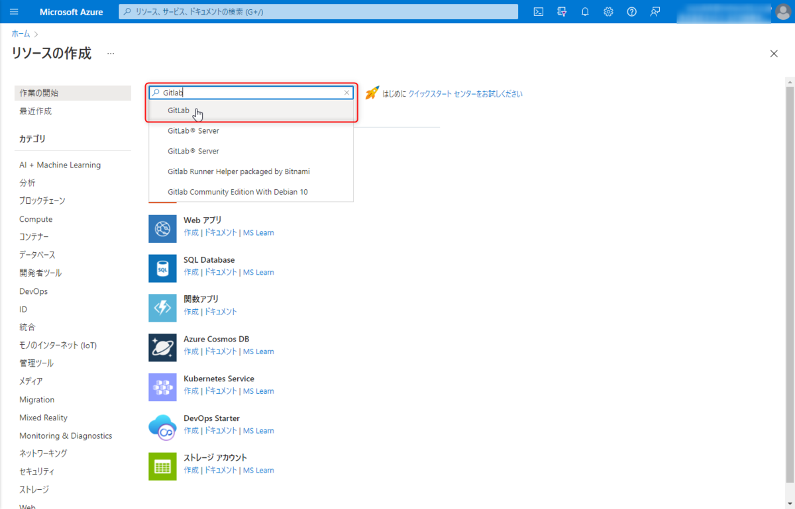Screen dimensions: 795x509
Task: Select second GitLab® Server suggestion
Action: (251, 151)
